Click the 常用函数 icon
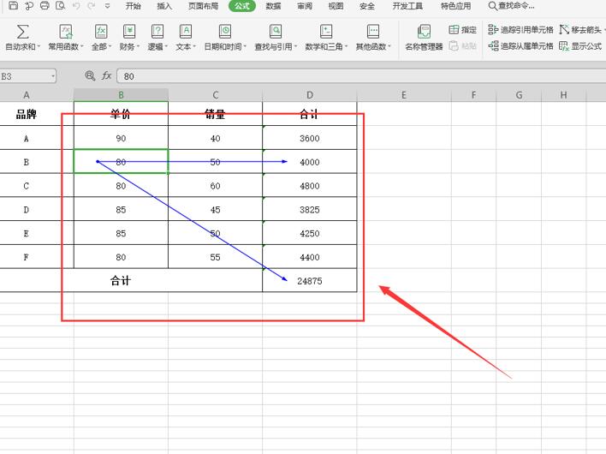 pos(66,32)
